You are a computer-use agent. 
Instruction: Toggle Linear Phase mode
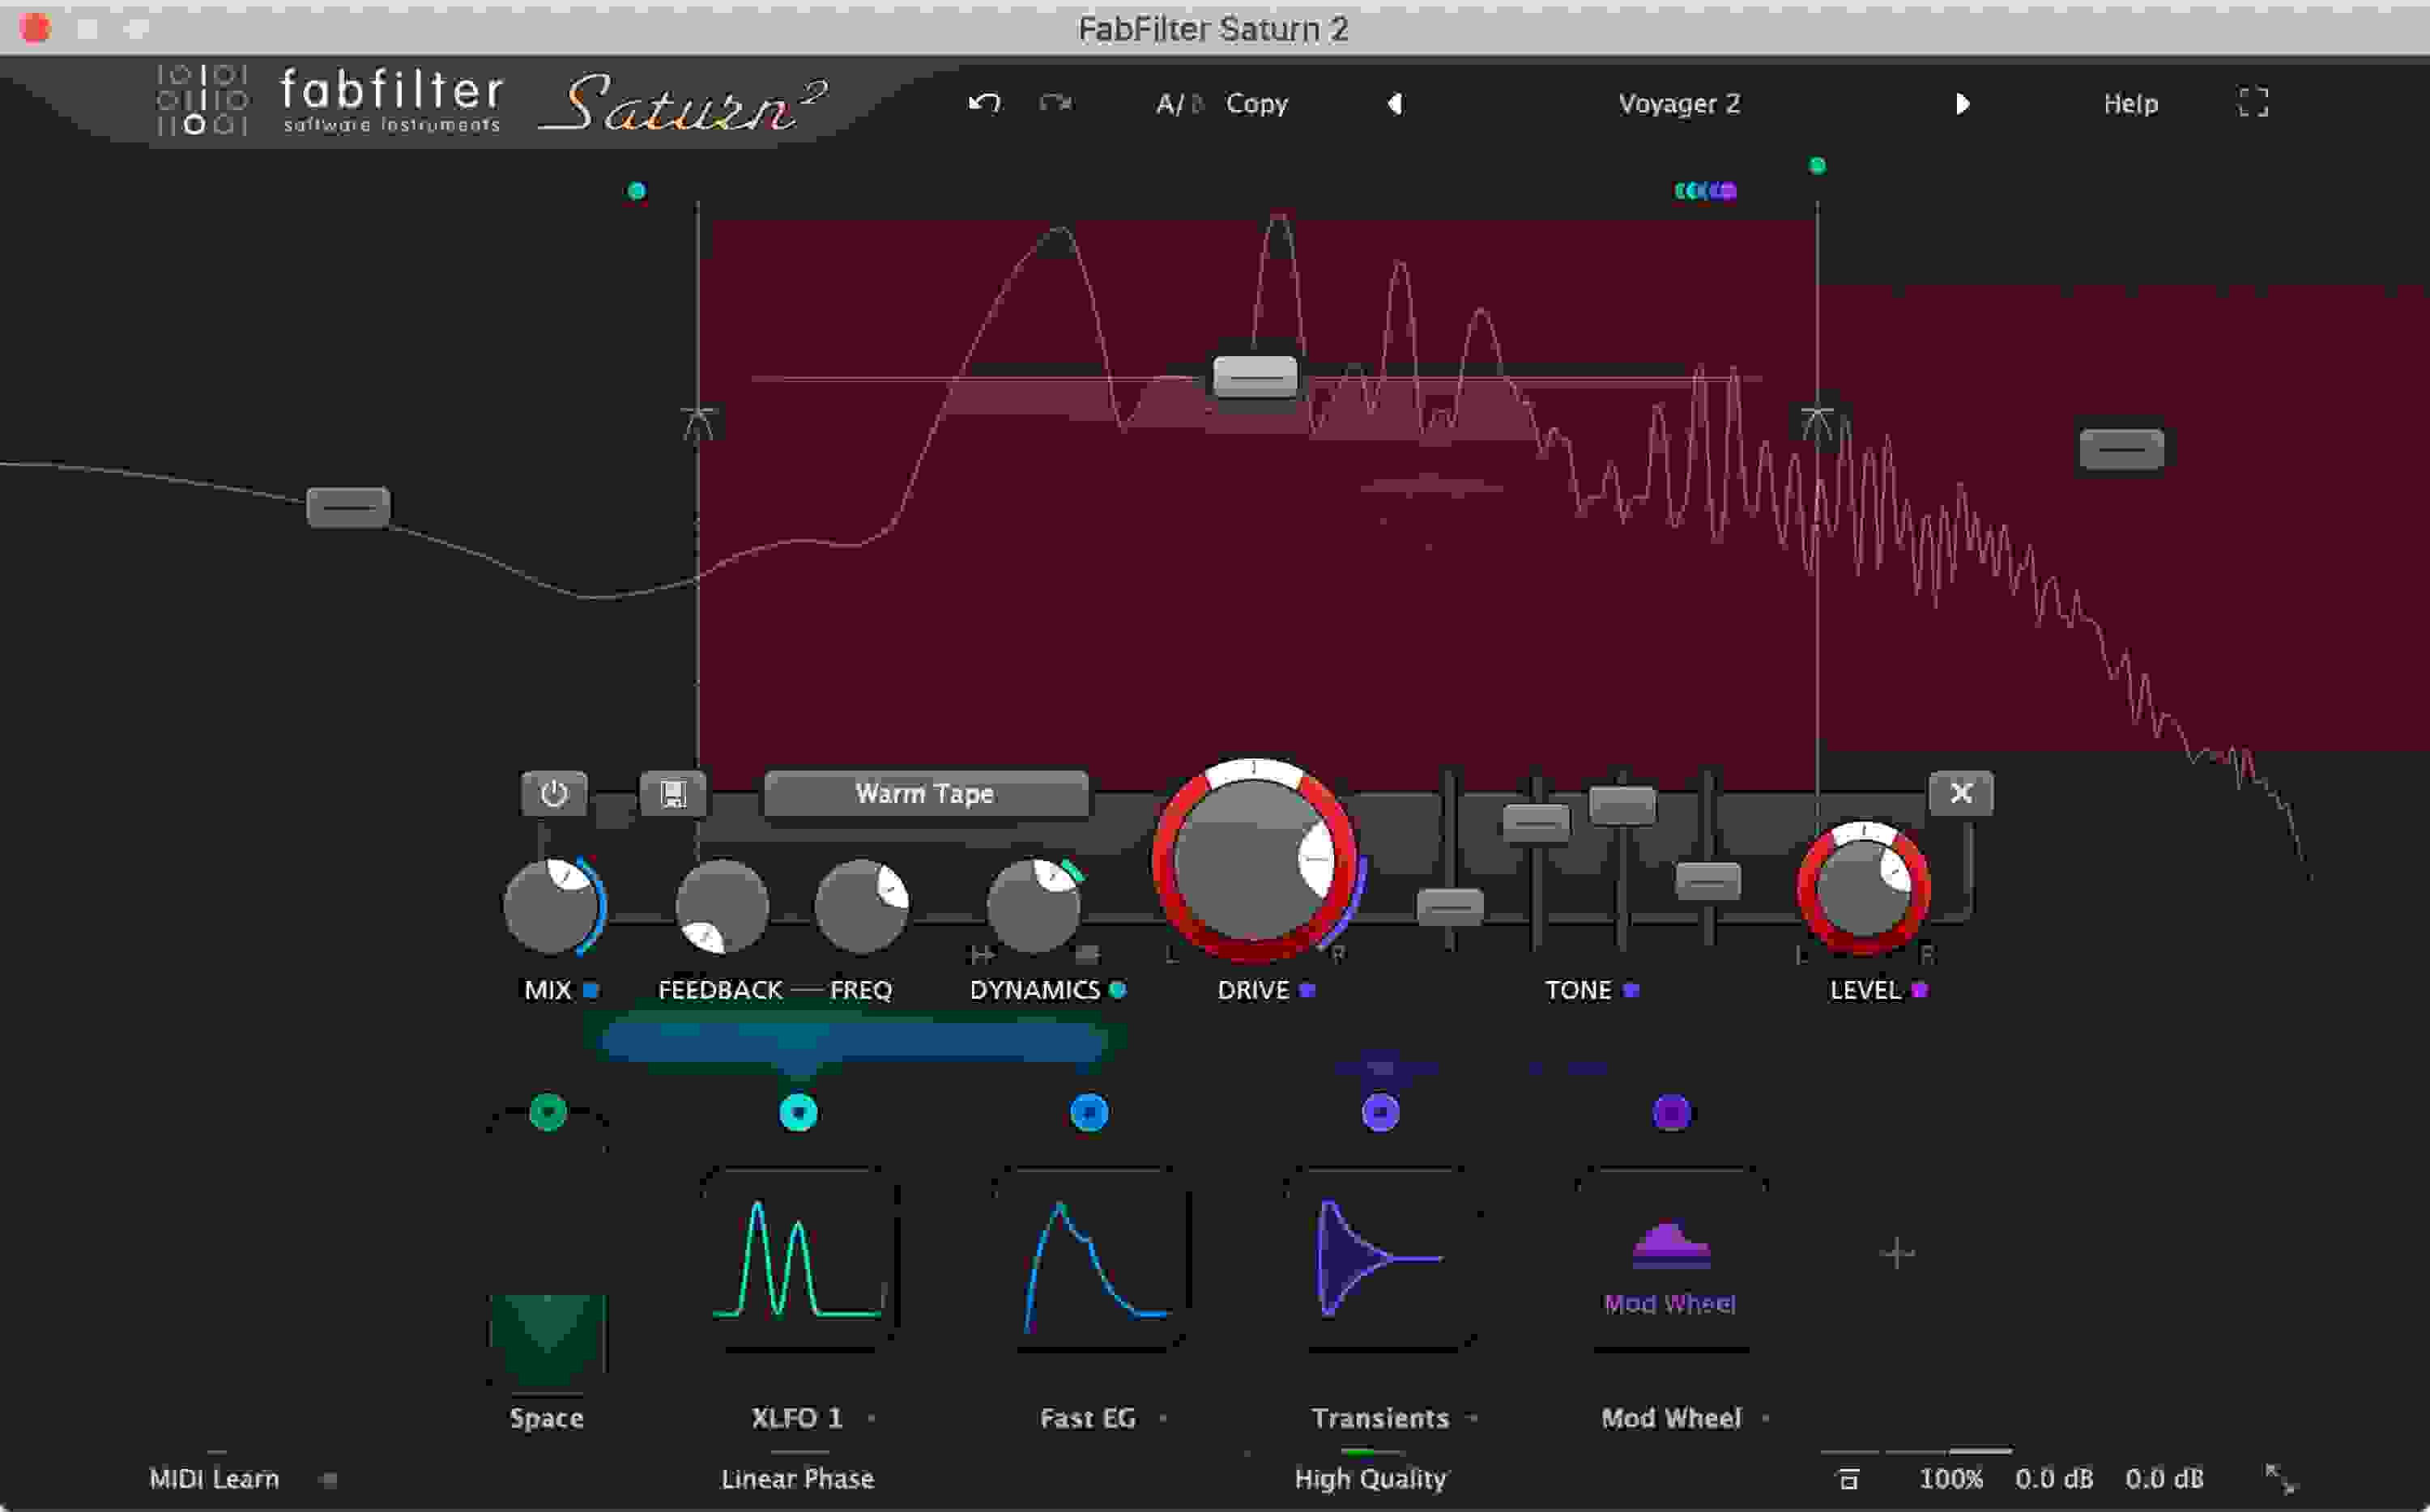click(799, 1478)
